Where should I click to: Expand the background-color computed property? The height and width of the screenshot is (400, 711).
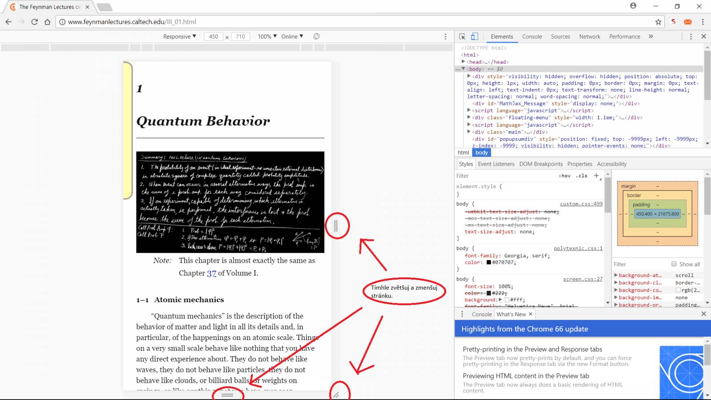[616, 290]
